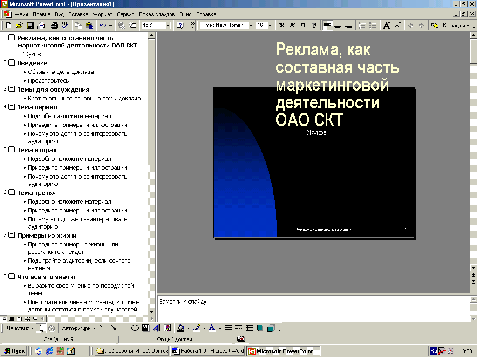Viewport: 477px width, 357px height.
Task: Click the Paste clipboard icon
Action: 89,26
